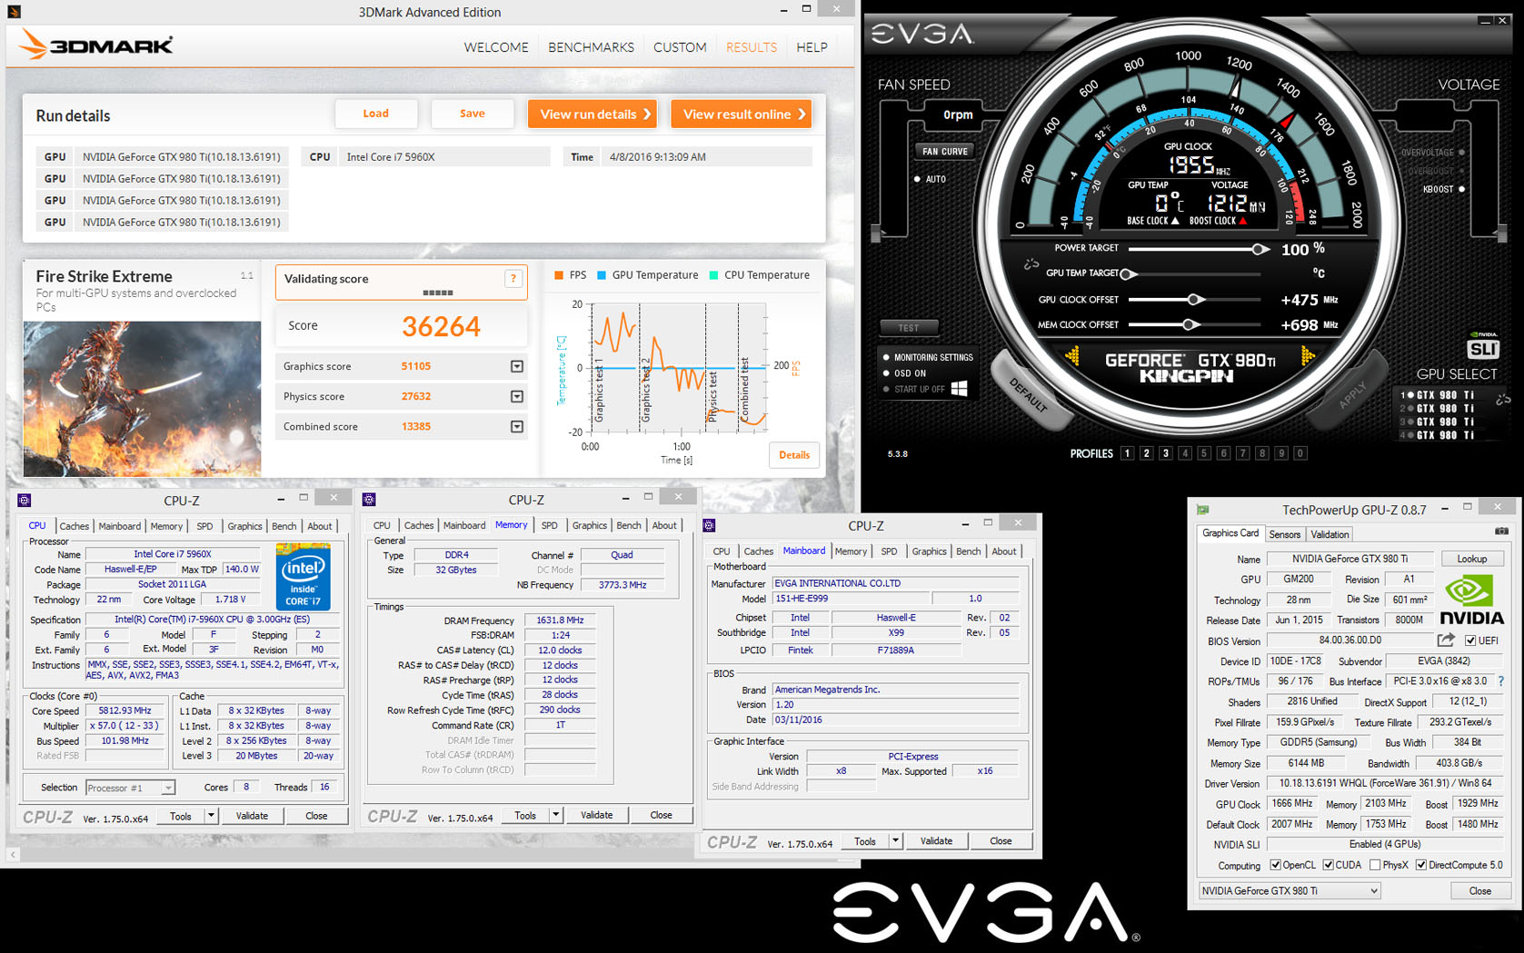Open the Caches tab in CPU-Z CPU window

[75, 526]
